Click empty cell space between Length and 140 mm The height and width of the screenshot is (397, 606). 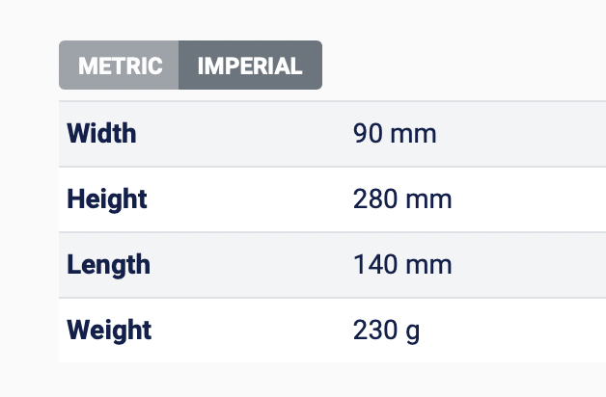[251, 265]
